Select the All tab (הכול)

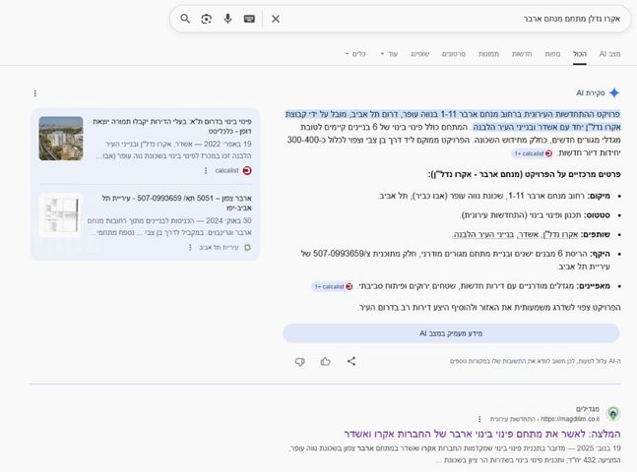(580, 53)
